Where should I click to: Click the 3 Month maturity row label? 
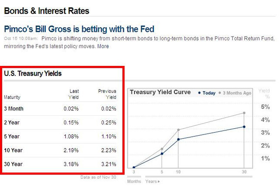pos(14,109)
